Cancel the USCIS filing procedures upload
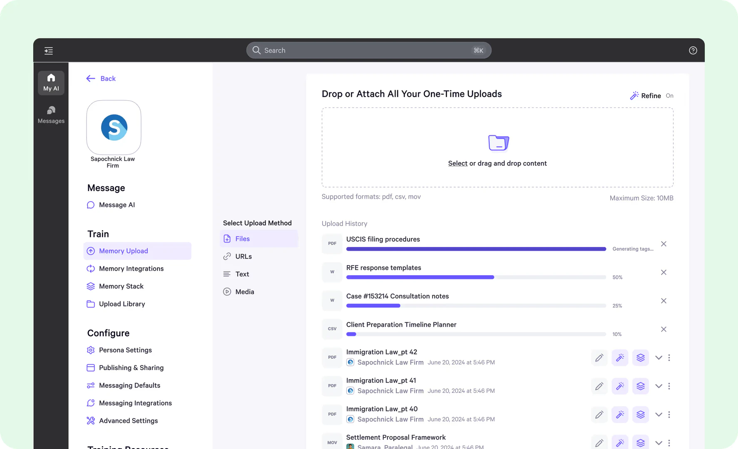The height and width of the screenshot is (449, 738). pos(663,244)
